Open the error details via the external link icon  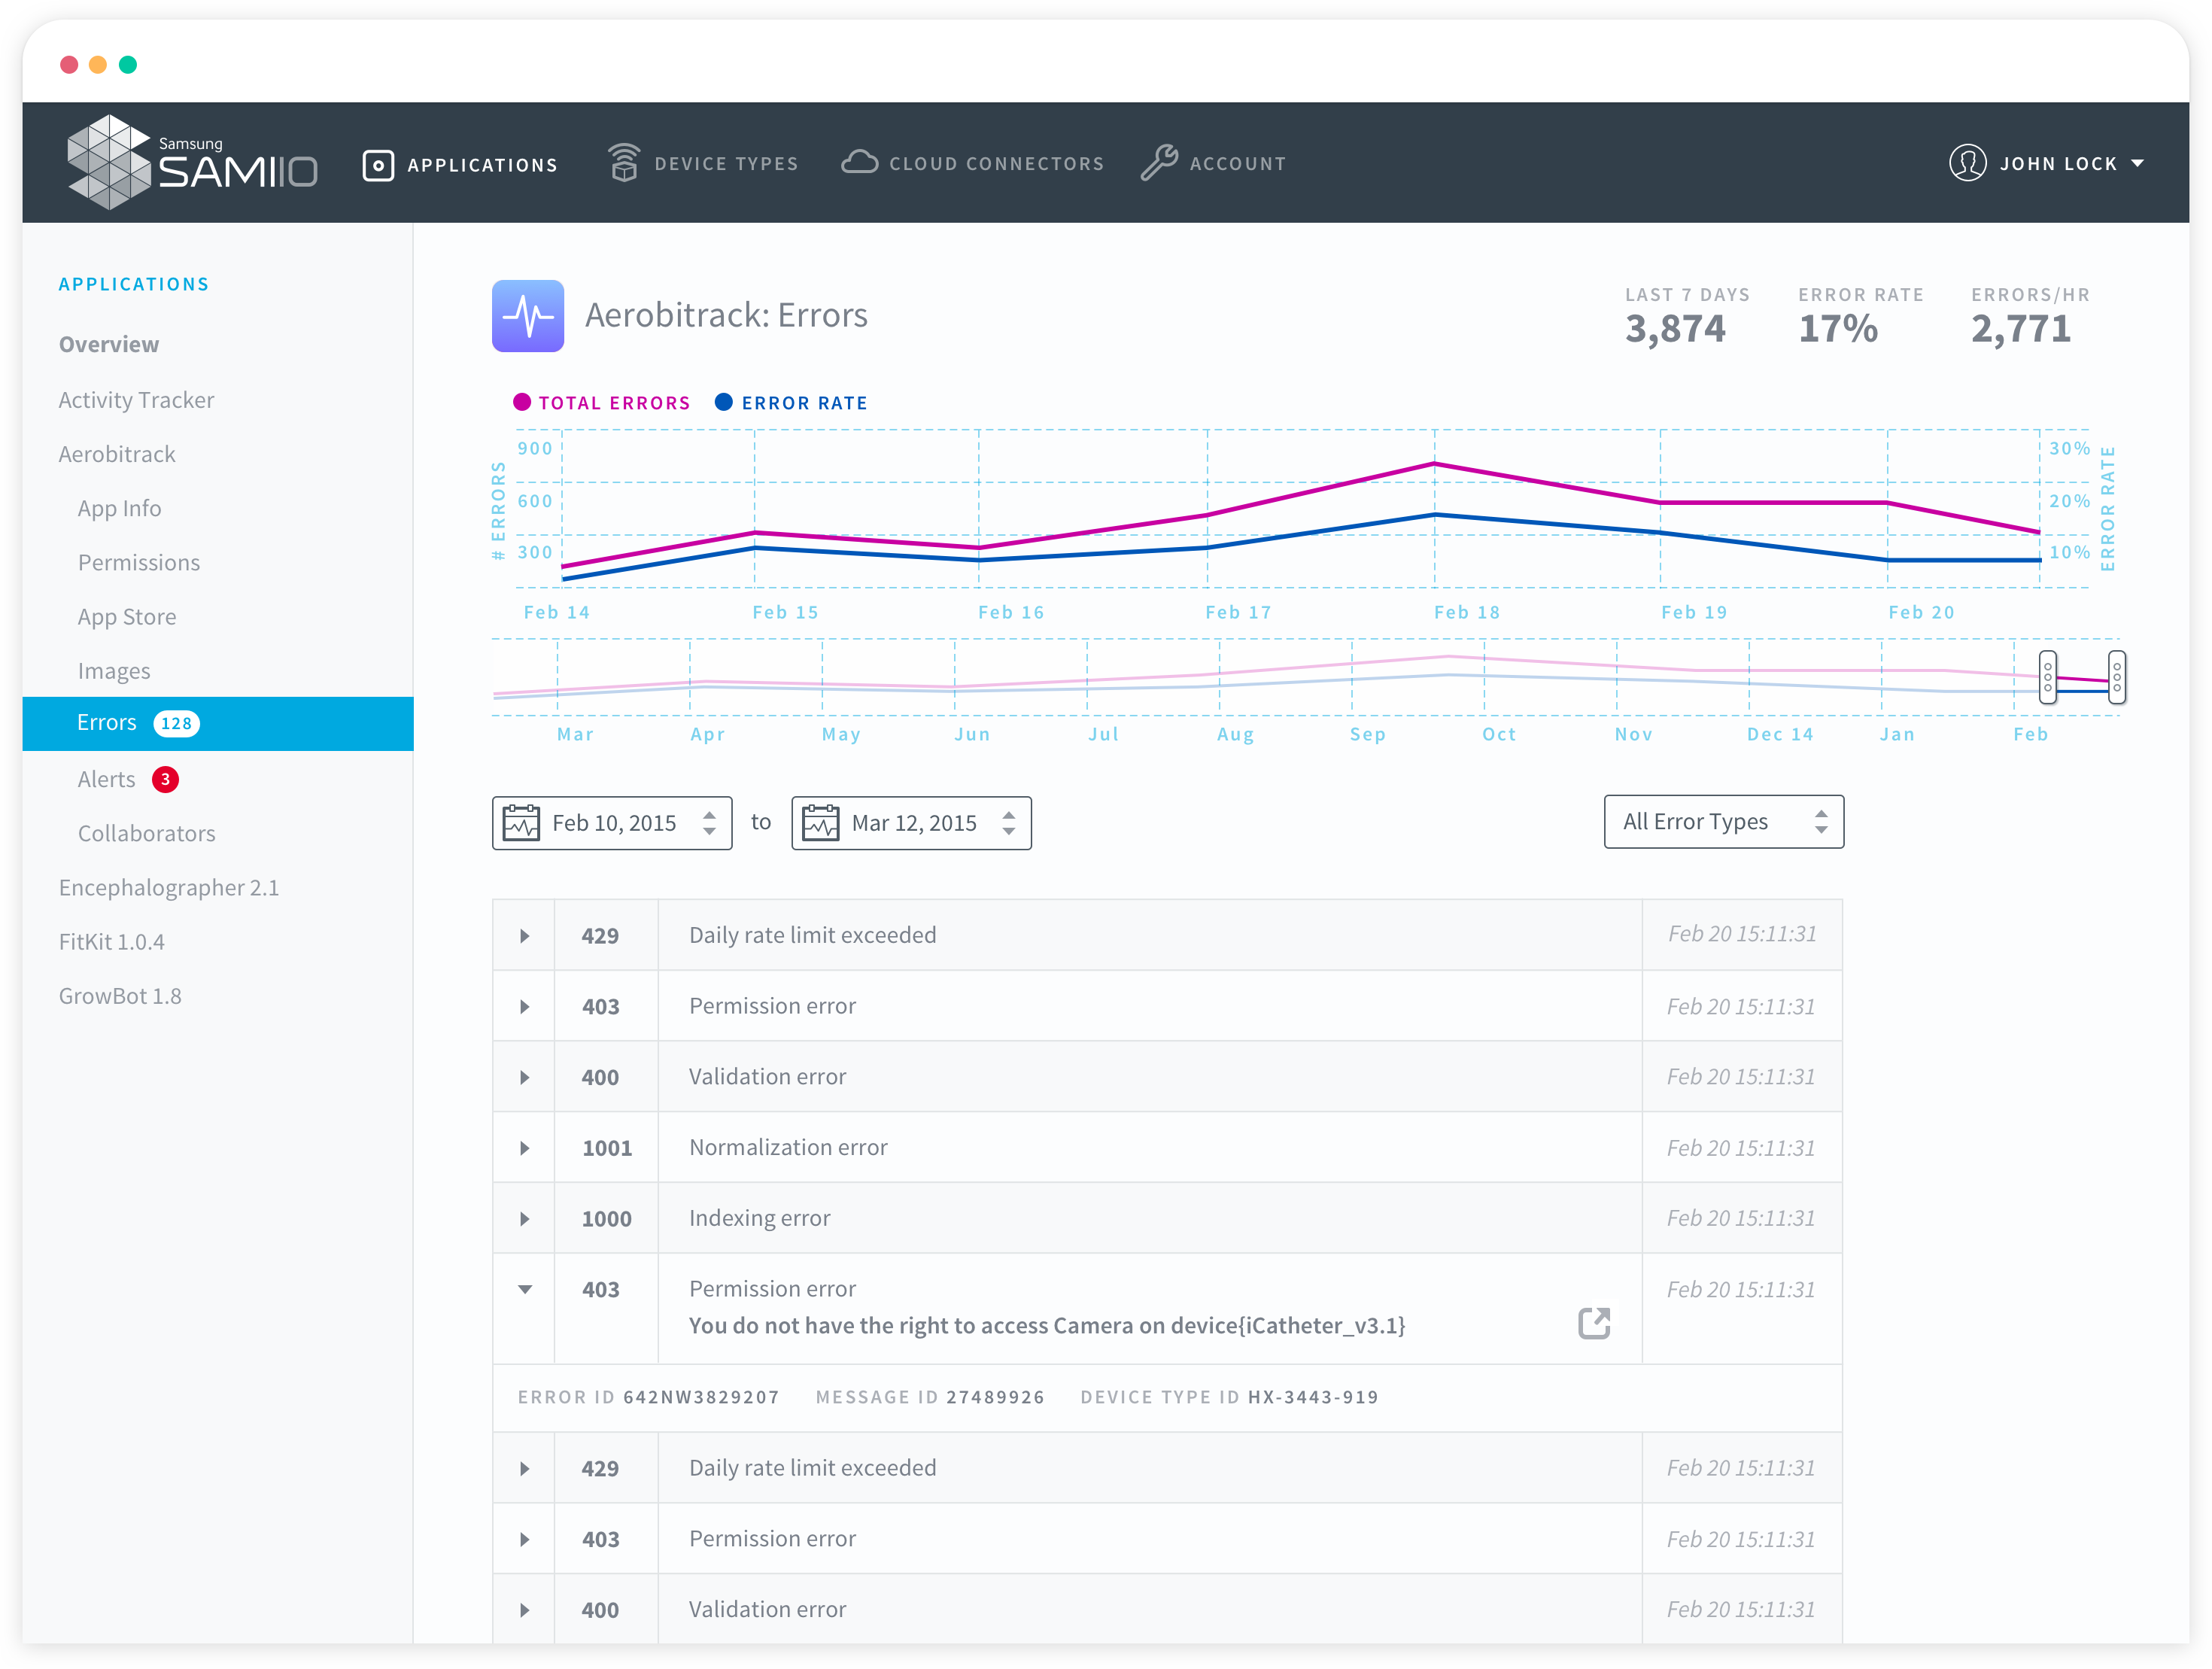tap(1593, 1323)
